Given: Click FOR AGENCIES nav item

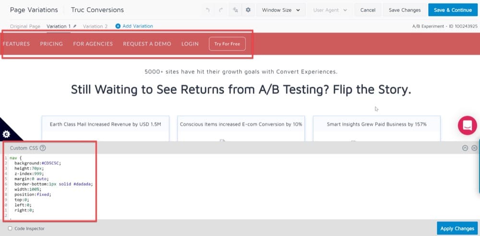Looking at the screenshot, I should click(x=93, y=44).
